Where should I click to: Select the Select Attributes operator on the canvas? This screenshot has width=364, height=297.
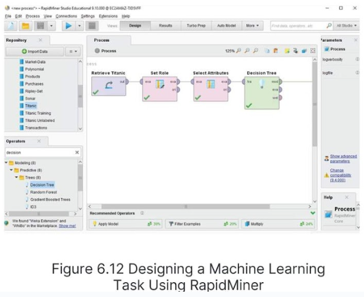tap(211, 89)
